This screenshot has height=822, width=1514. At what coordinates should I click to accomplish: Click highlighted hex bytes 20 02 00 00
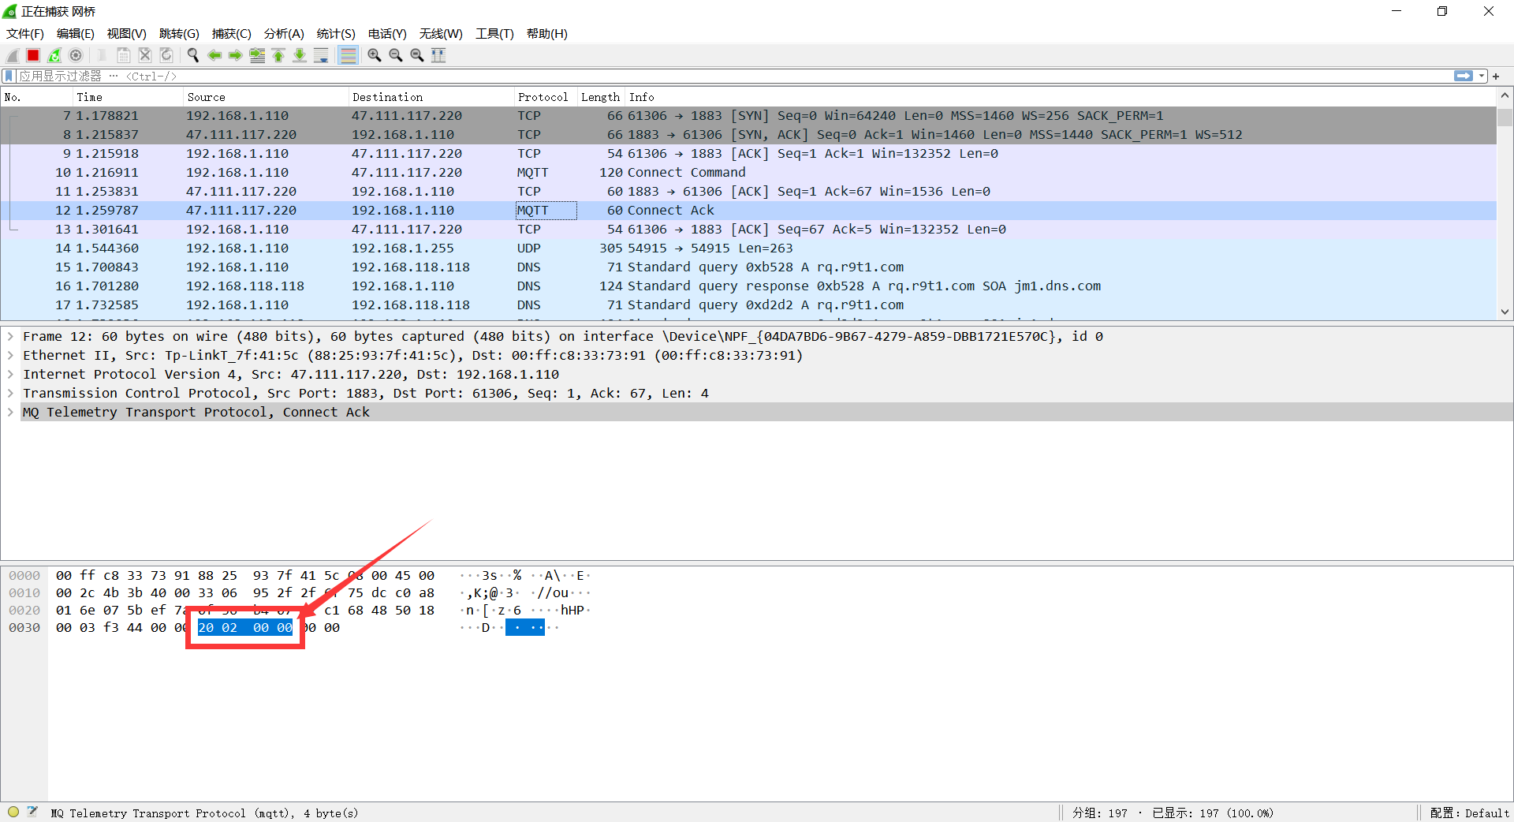(245, 628)
